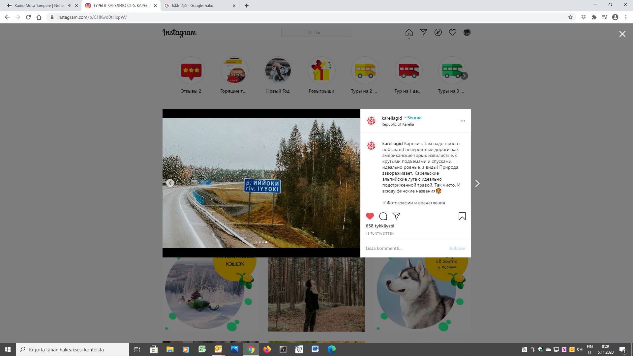Open the snowmobile post thumbnail
The image size is (633, 356).
(211, 294)
